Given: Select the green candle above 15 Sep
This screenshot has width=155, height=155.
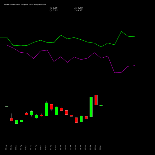Looking at the screenshot, I should pyautogui.click(x=46, y=109).
